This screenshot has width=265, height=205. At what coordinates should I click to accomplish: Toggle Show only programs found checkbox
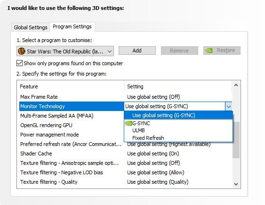(x=19, y=63)
